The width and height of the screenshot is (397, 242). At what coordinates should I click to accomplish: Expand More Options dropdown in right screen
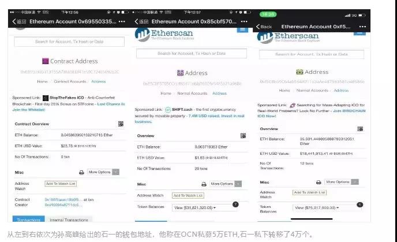point(341,182)
